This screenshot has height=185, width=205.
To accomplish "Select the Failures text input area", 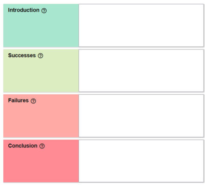I will [x=141, y=116].
